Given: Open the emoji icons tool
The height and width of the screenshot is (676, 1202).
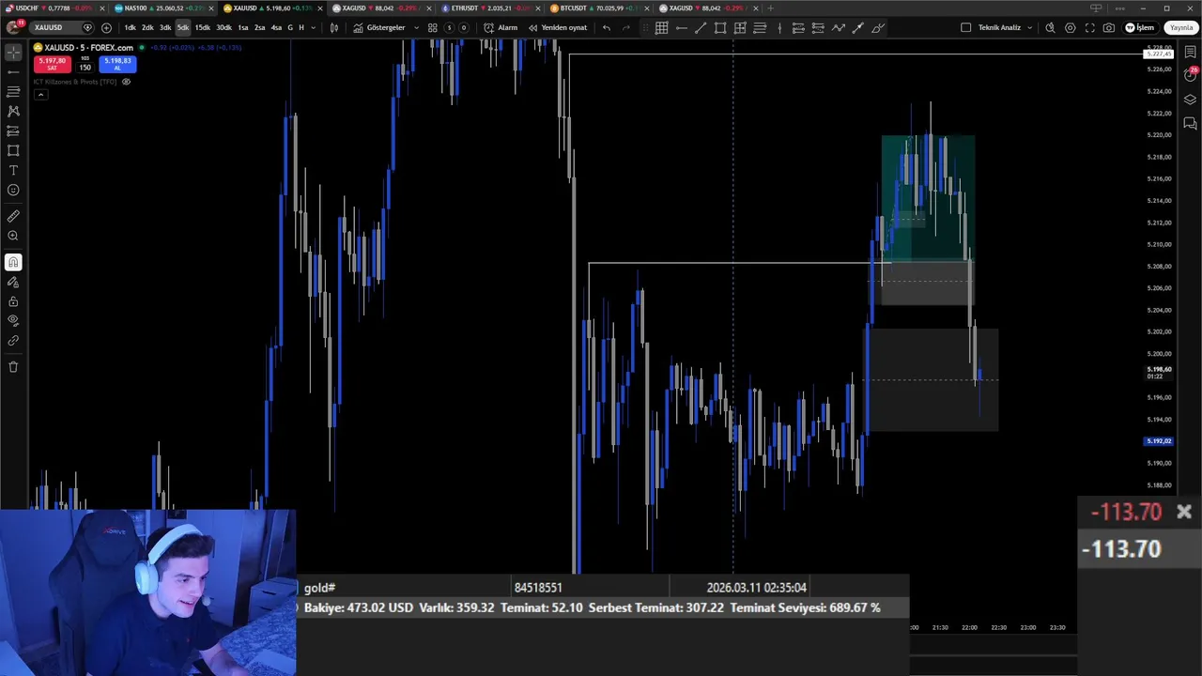Looking at the screenshot, I should click(13, 190).
